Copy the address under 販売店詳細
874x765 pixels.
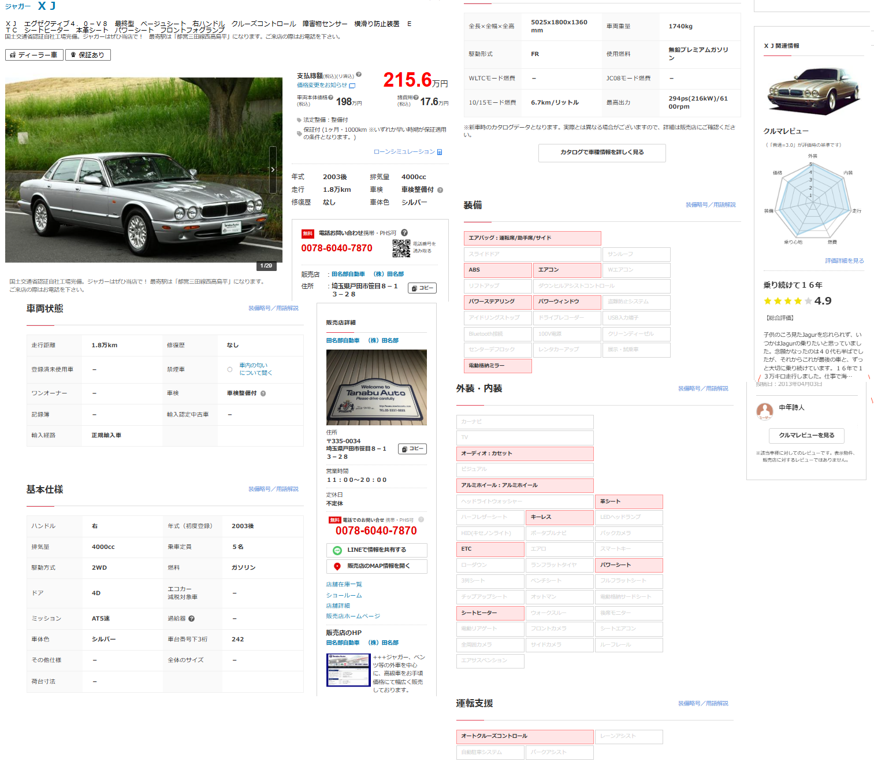point(412,449)
